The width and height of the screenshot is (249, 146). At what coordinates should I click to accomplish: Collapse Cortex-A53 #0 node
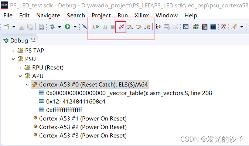[x=27, y=85]
